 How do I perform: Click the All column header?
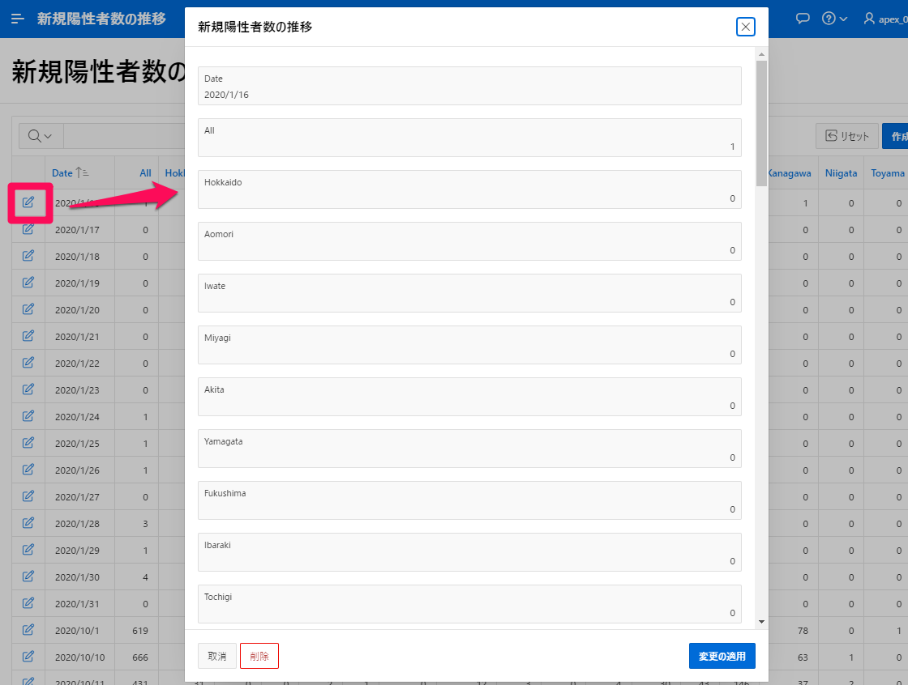click(x=145, y=173)
